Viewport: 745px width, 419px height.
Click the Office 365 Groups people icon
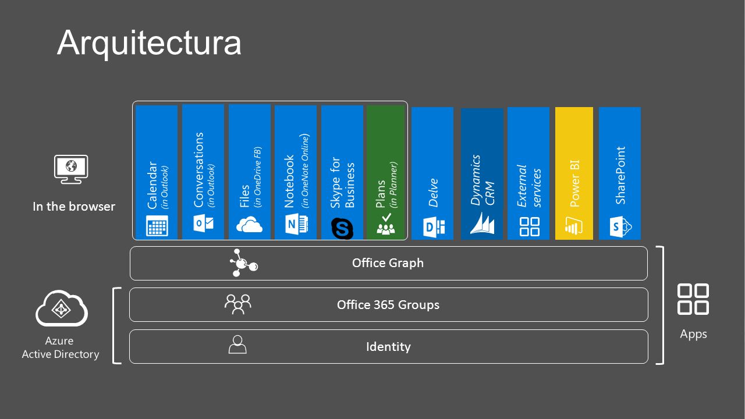[238, 304]
